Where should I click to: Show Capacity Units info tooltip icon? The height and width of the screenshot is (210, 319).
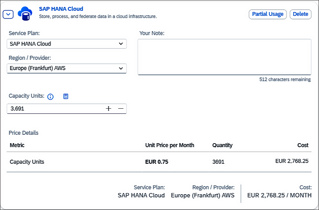coord(50,97)
